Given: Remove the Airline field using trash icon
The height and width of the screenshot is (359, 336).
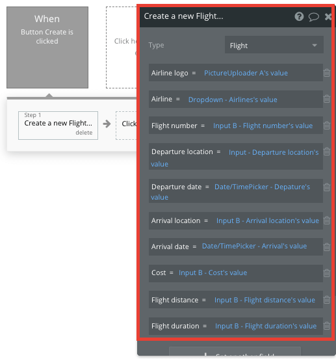Looking at the screenshot, I should click(x=327, y=99).
